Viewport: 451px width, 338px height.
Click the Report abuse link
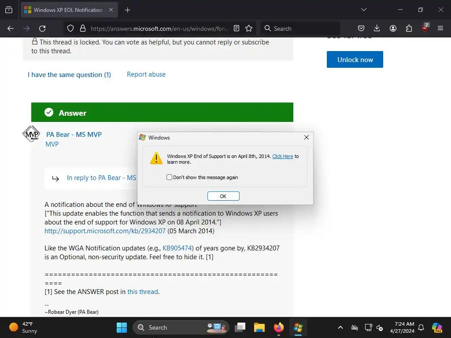pyautogui.click(x=146, y=74)
